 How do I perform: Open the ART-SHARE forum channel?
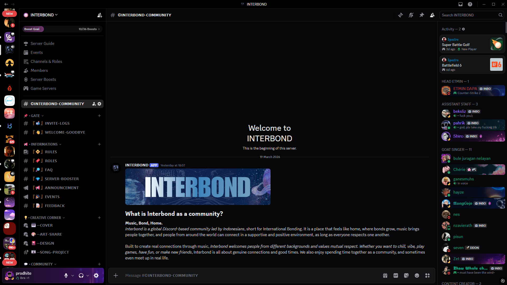tap(62, 234)
